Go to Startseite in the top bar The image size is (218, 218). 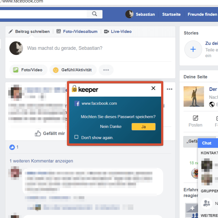click(171, 14)
